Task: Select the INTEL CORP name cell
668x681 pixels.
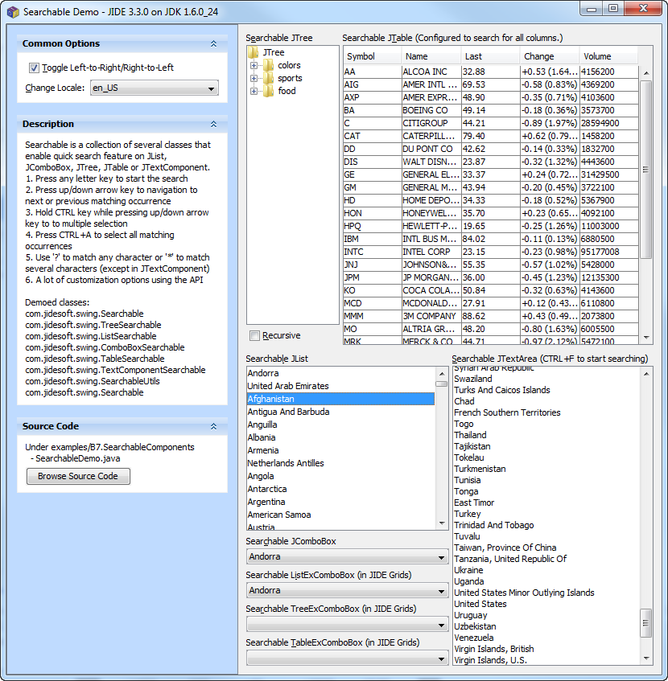Action: (x=431, y=252)
